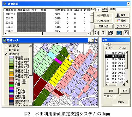Screen dimensions: 132x117
Task: Enable the 確認メッセージ checkbox
Action: click(x=105, y=96)
